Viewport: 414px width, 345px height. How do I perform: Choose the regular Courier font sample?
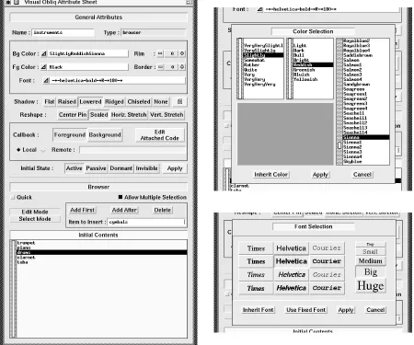(x=327, y=248)
